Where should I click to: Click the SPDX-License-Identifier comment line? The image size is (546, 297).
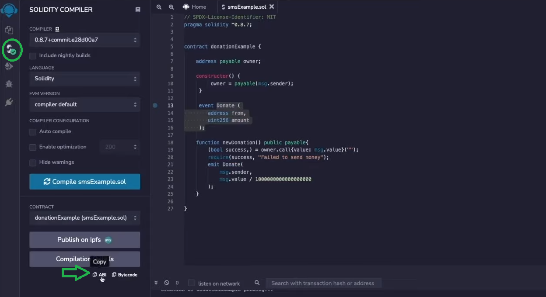click(230, 17)
